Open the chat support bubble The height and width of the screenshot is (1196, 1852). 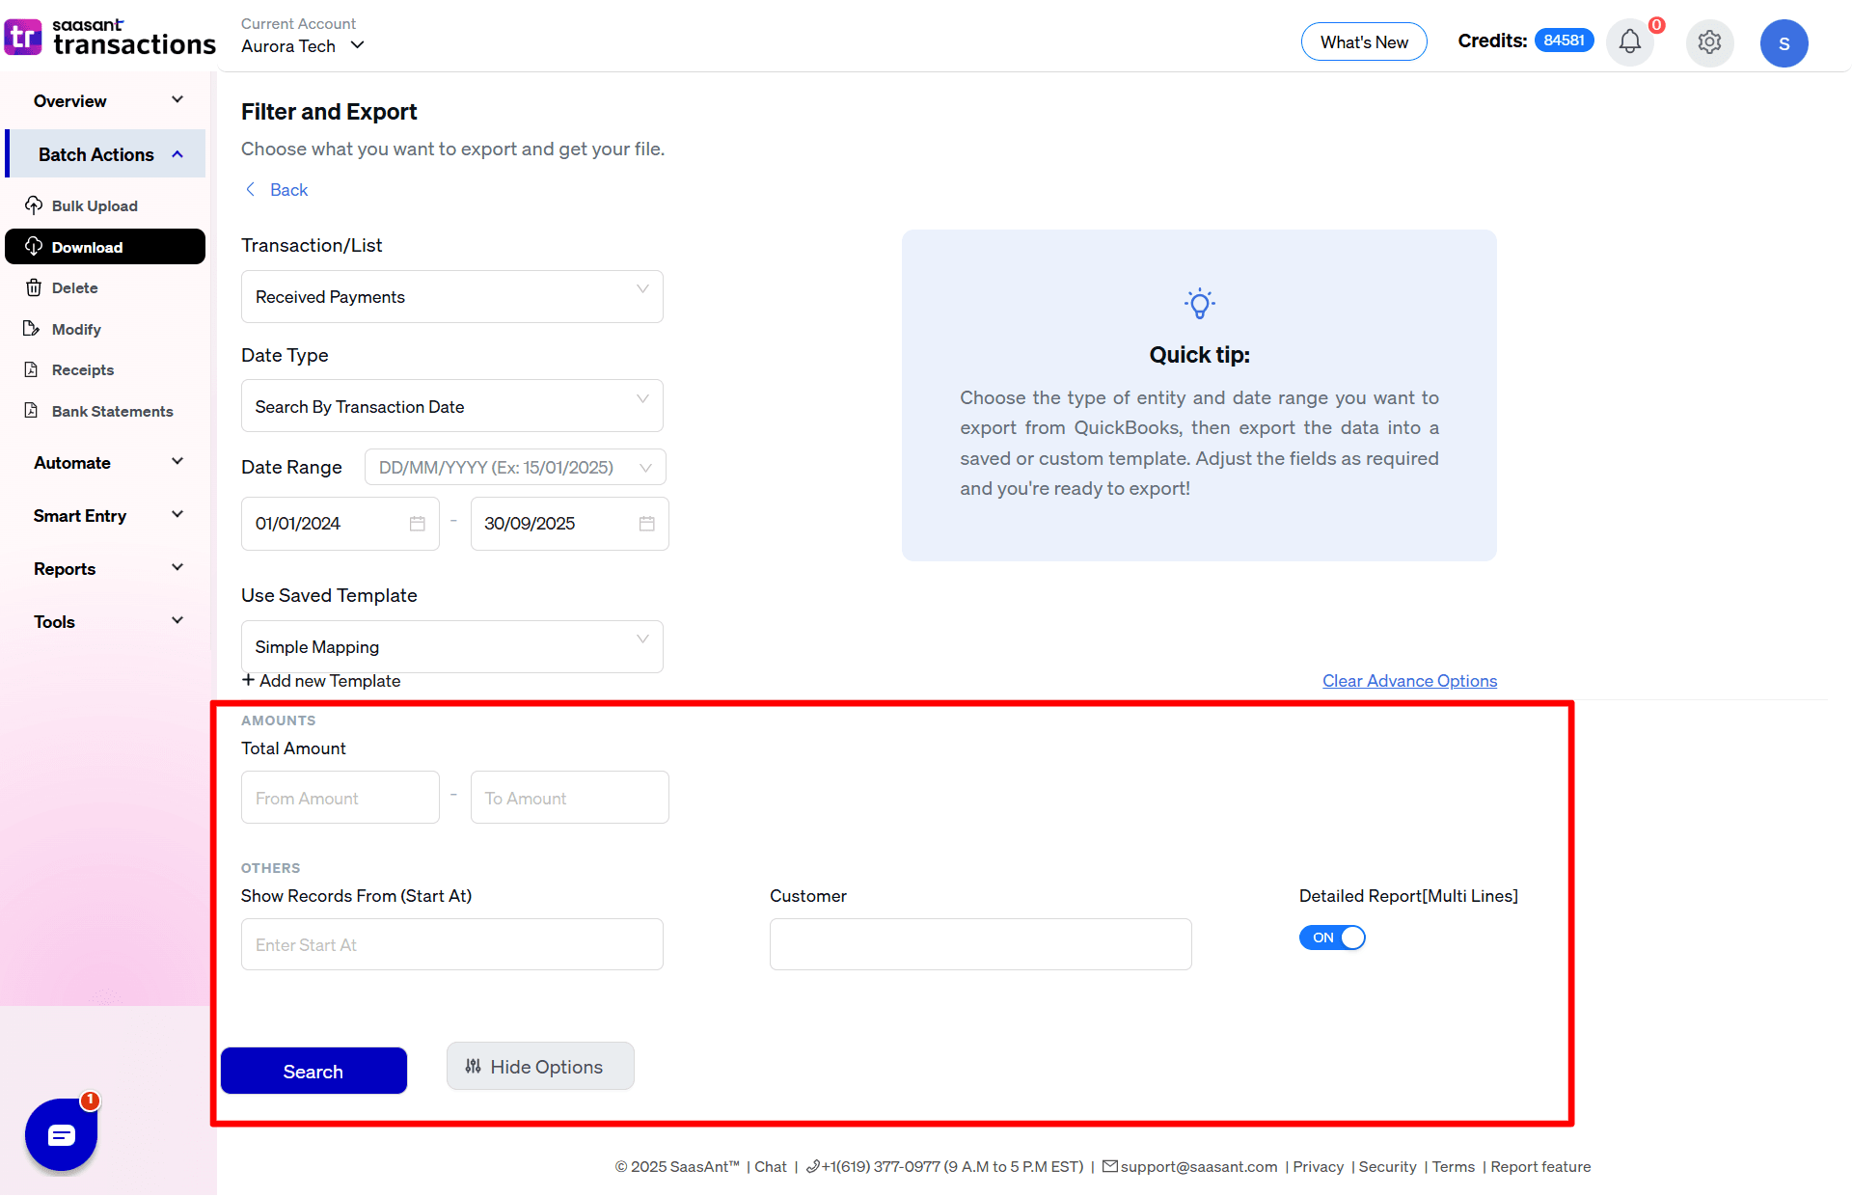60,1135
